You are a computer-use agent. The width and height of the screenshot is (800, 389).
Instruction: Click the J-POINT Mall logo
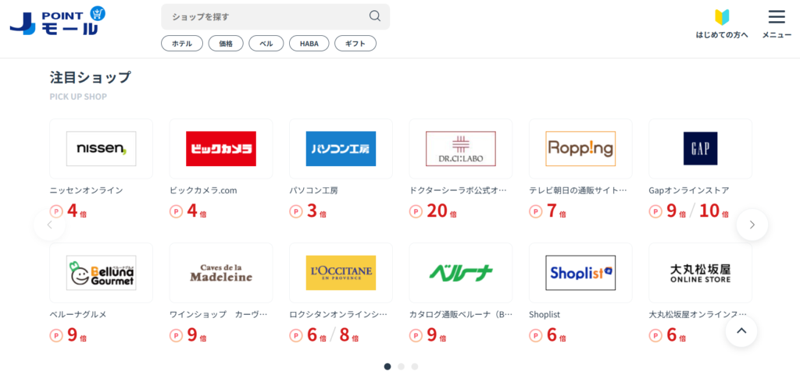56,21
